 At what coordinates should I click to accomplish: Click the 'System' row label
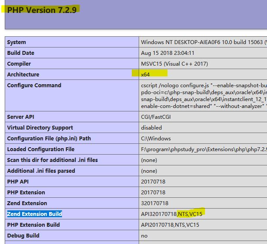pos(16,42)
